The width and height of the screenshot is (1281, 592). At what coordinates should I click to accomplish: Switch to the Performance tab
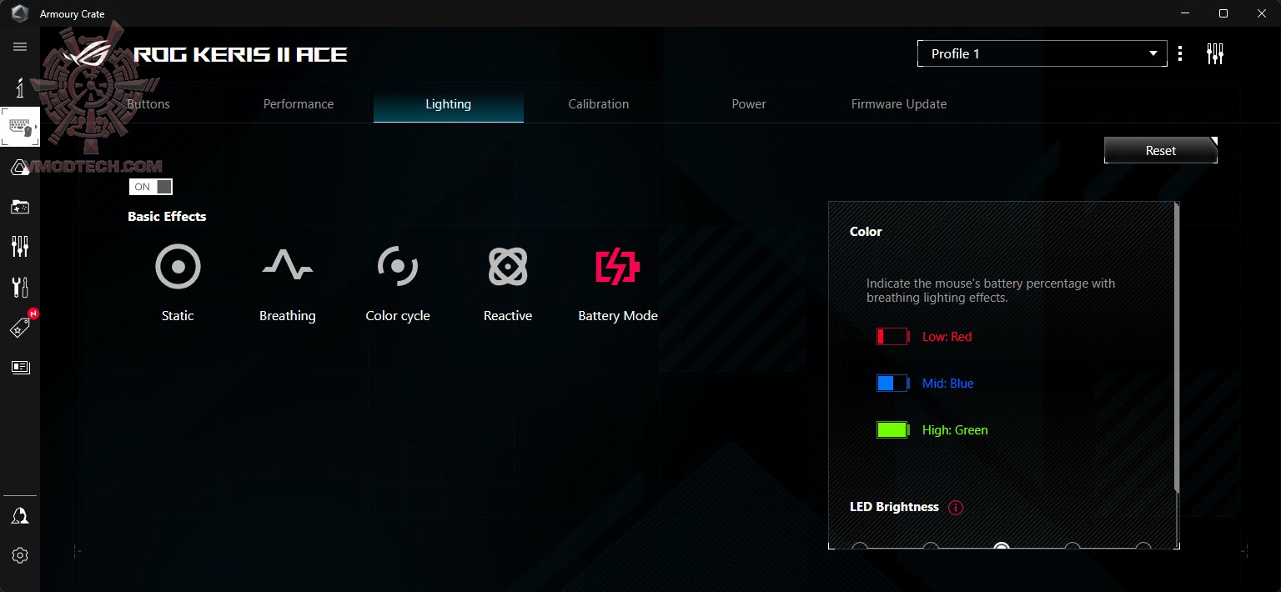(x=299, y=104)
